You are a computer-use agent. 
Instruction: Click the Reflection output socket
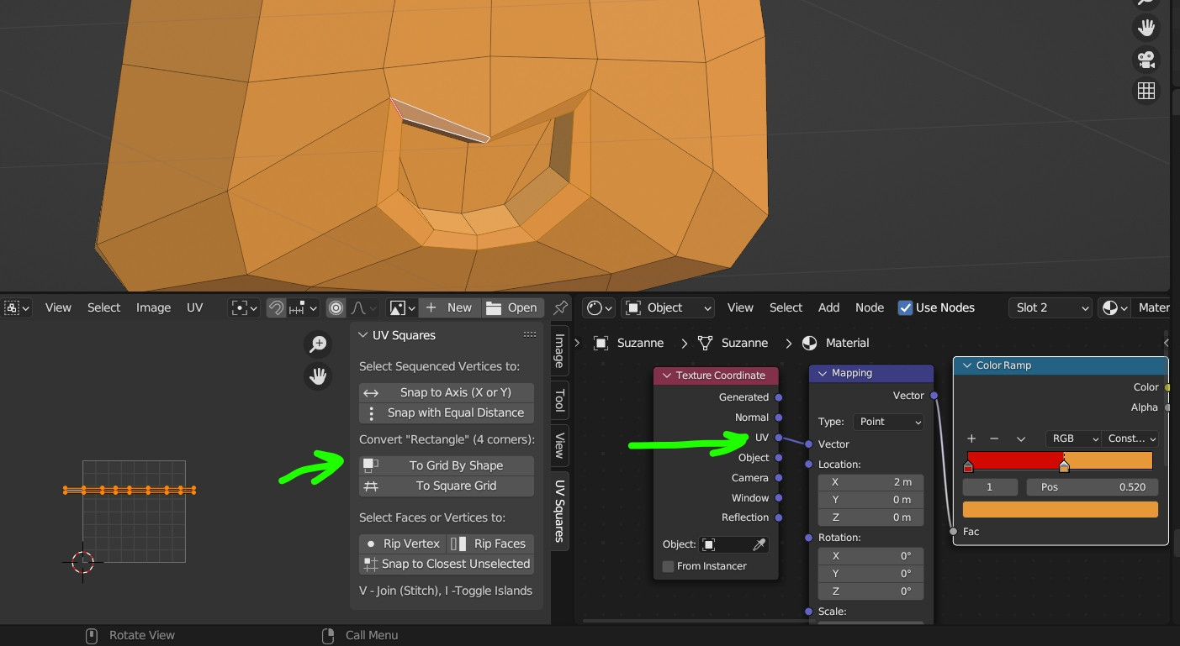click(779, 517)
